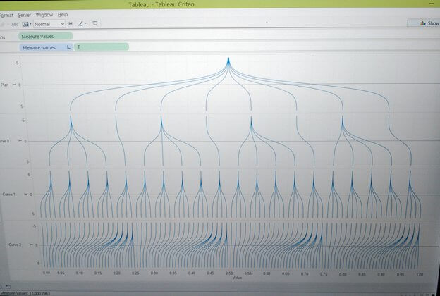
Task: Click the fix axes pin icon
Action: (71, 23)
